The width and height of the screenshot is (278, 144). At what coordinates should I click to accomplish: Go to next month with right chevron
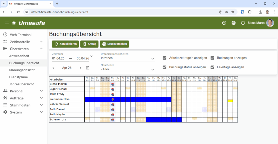pos(80,68)
